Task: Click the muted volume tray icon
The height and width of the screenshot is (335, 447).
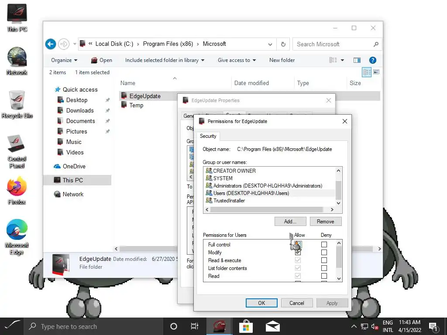Action: pyautogui.click(x=375, y=326)
